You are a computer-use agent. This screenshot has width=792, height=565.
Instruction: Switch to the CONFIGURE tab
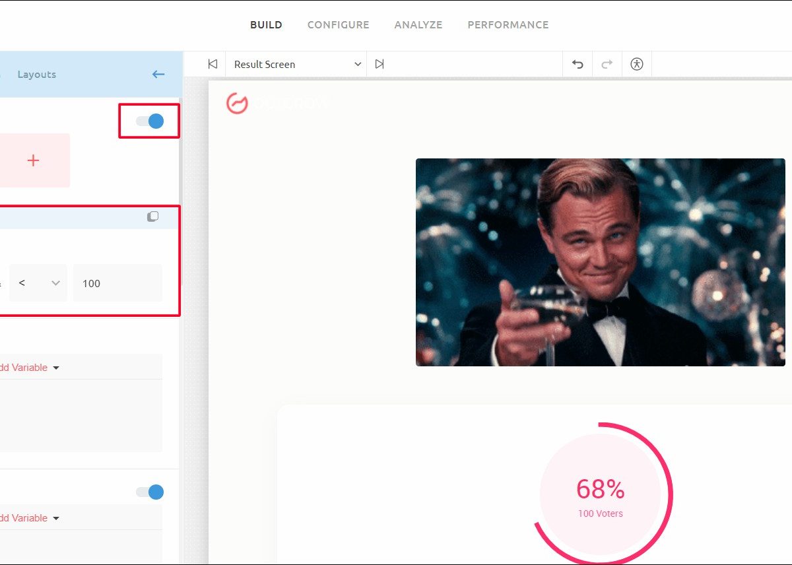coord(338,25)
